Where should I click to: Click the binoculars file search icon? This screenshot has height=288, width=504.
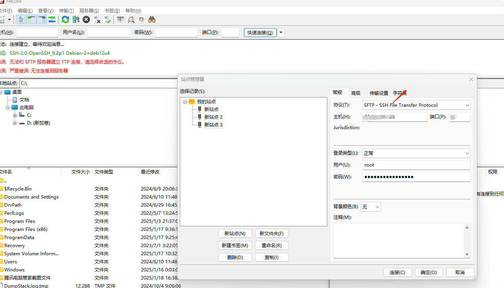(152, 20)
